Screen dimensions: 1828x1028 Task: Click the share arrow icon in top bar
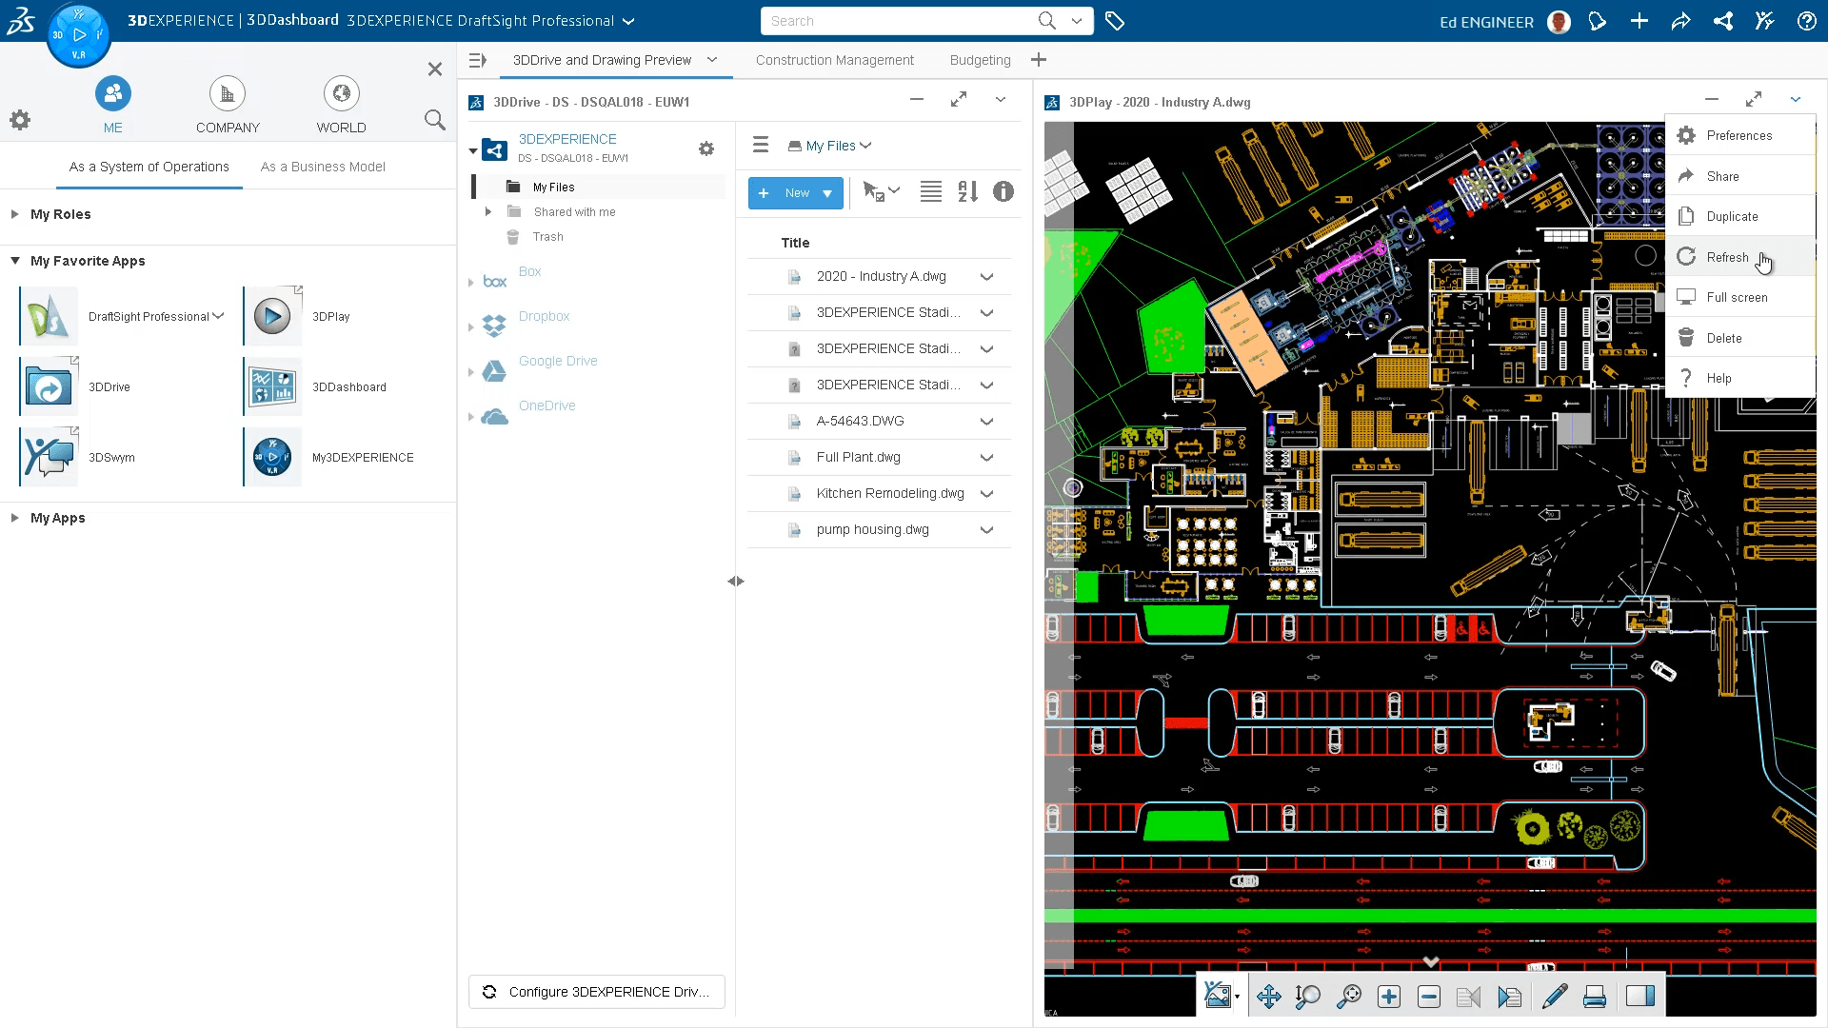pos(1680,21)
